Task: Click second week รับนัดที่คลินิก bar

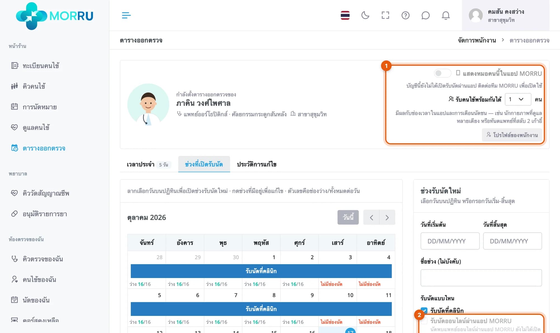Action: click(261, 309)
